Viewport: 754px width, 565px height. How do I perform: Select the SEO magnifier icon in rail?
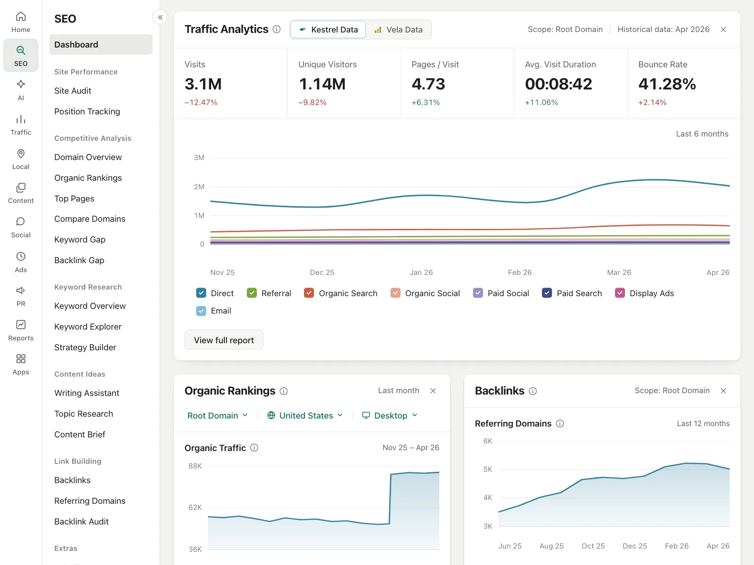(x=21, y=50)
